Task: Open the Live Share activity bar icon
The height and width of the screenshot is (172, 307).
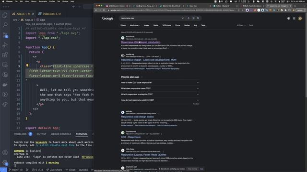Action: pos(5,104)
